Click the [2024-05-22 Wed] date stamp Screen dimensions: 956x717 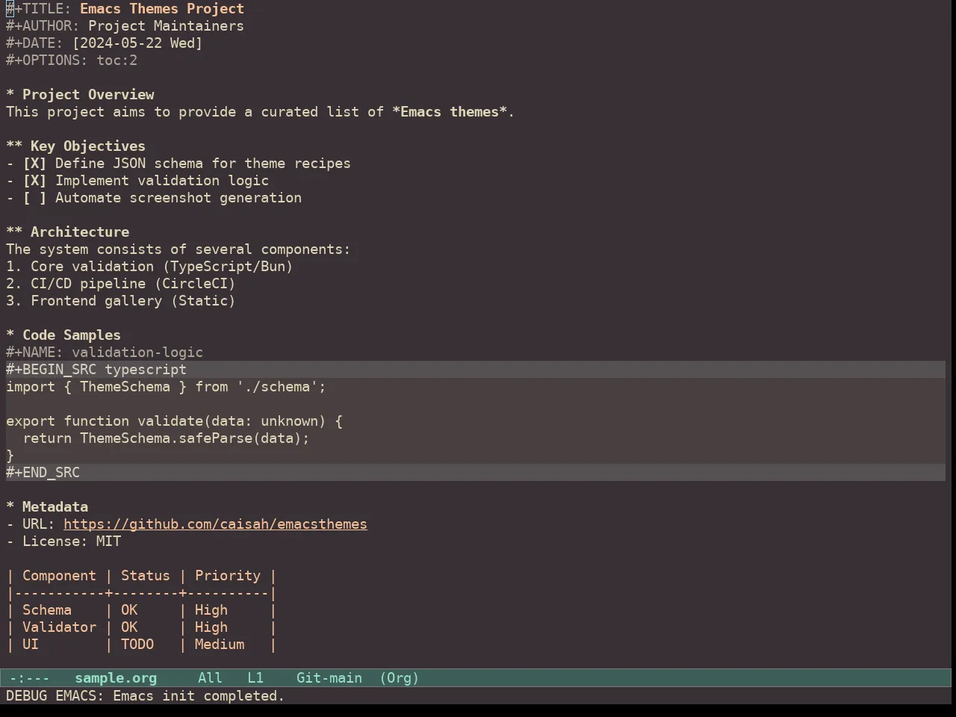[x=137, y=43]
